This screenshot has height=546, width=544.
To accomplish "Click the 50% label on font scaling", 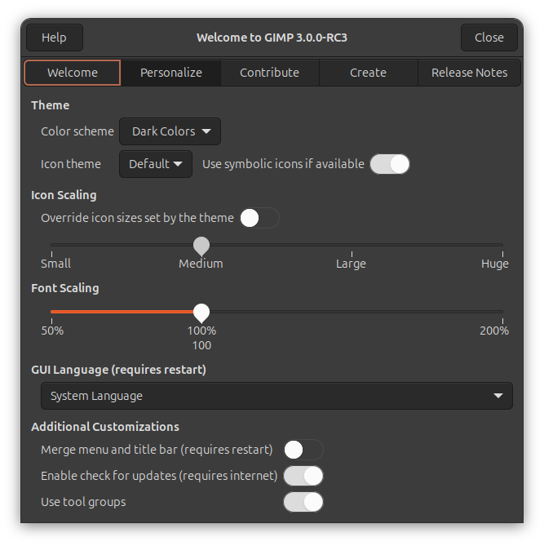I will [x=52, y=331].
